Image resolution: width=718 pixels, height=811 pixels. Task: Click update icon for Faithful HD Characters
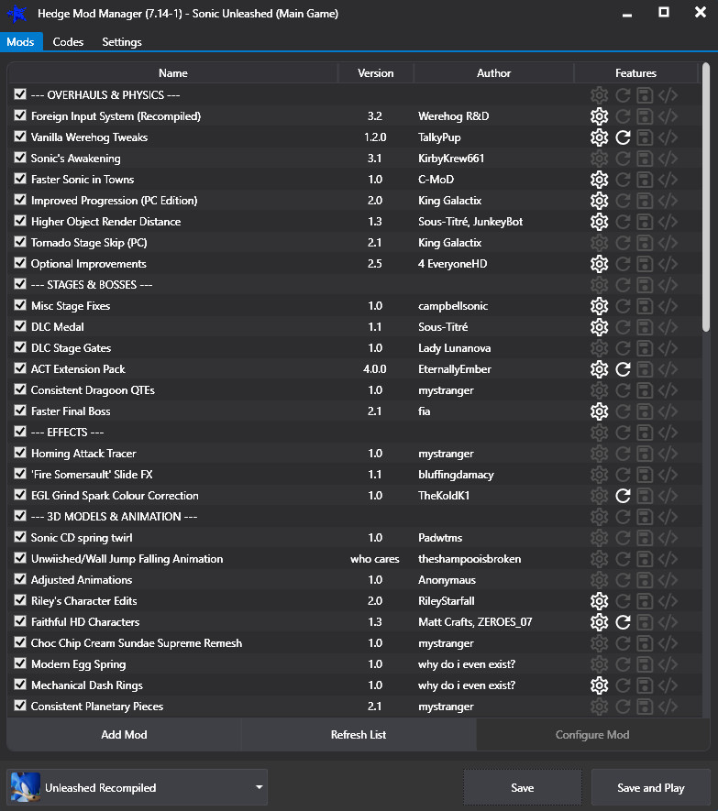[x=623, y=622]
